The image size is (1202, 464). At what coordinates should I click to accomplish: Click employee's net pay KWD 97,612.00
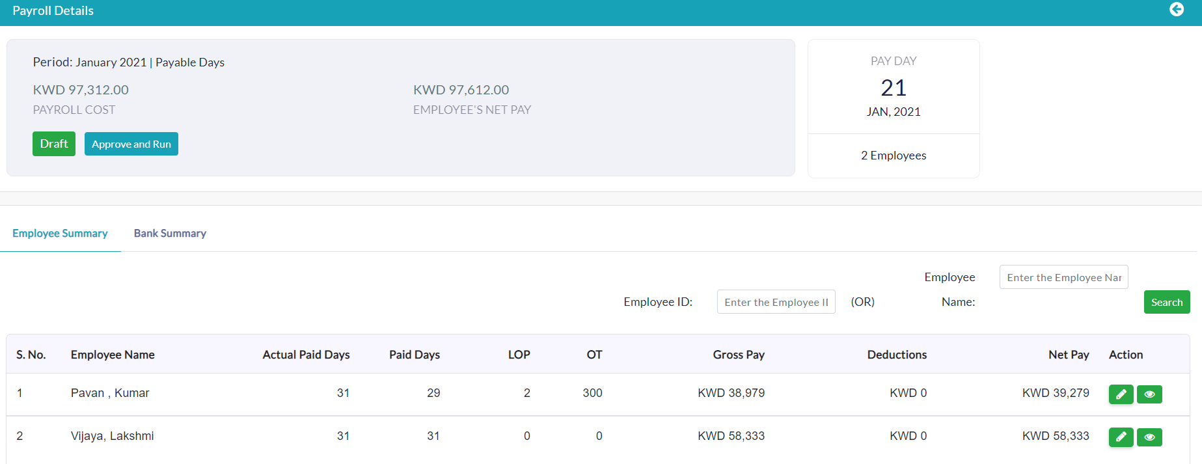[x=461, y=90]
